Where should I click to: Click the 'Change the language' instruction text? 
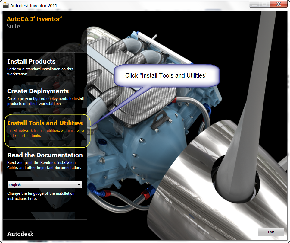41,196
